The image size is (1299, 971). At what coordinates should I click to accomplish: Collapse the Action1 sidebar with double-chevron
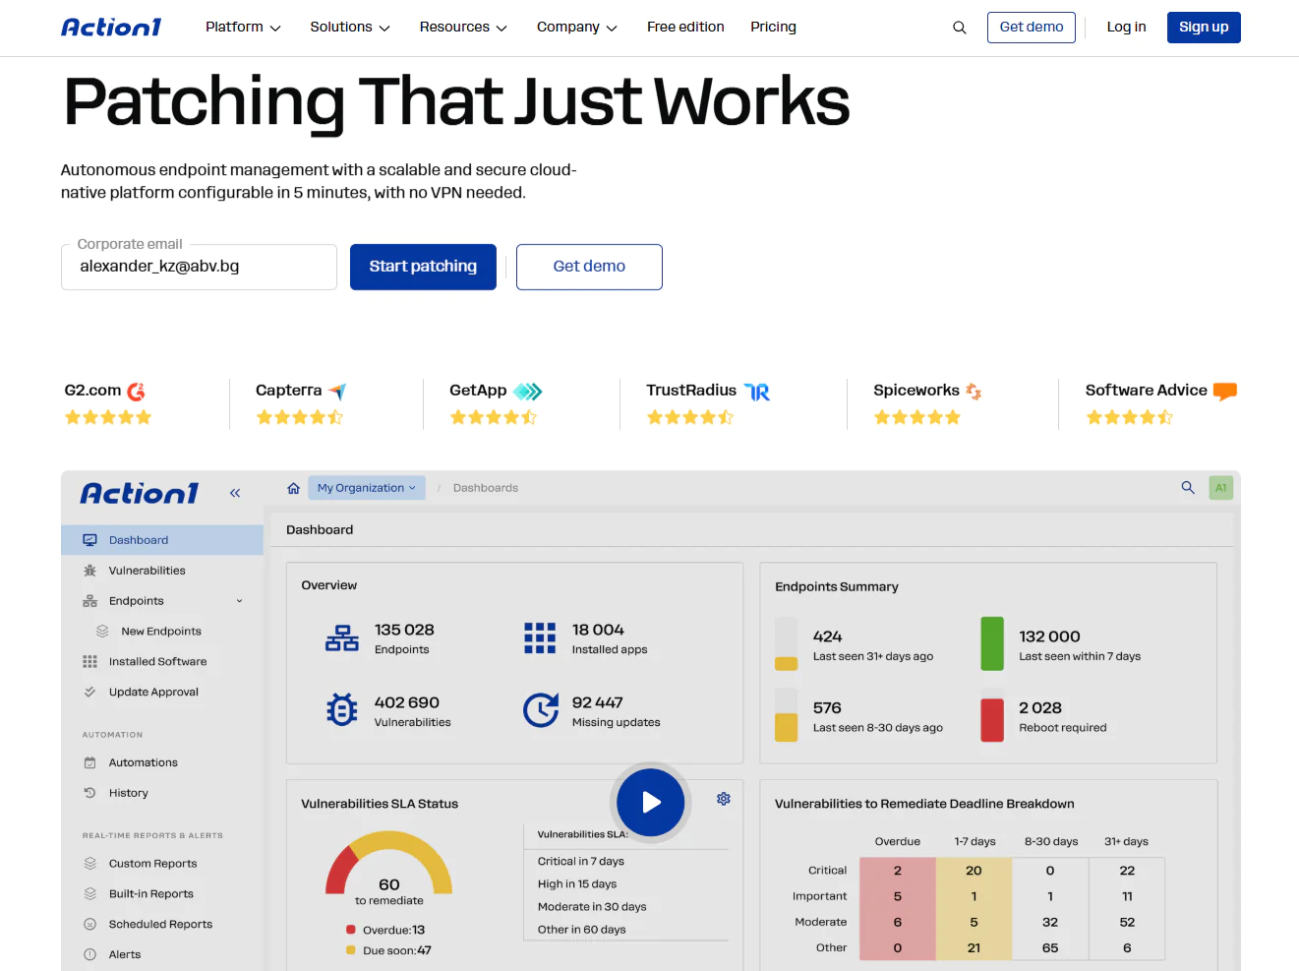point(235,493)
